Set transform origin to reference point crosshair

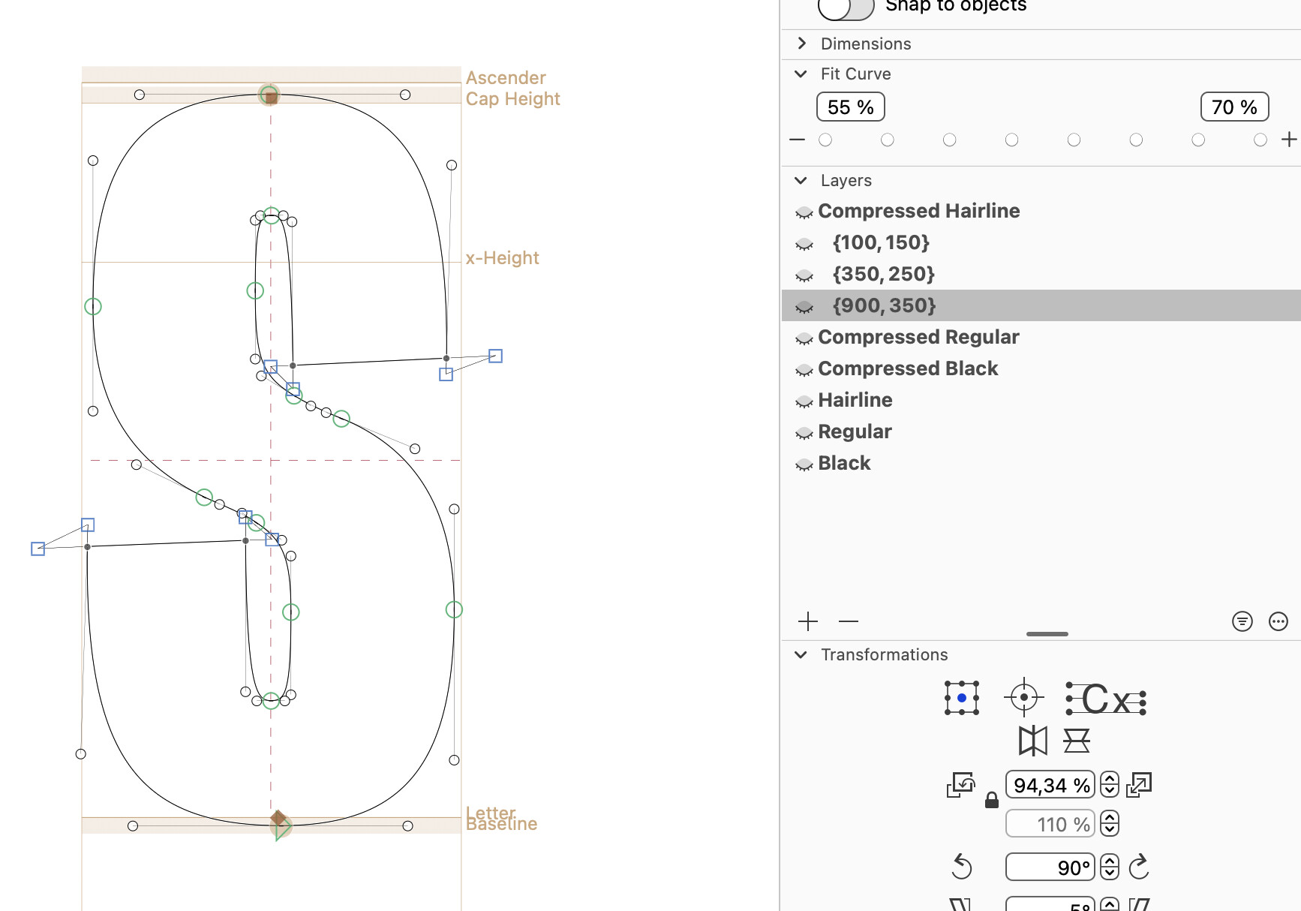(x=1023, y=697)
